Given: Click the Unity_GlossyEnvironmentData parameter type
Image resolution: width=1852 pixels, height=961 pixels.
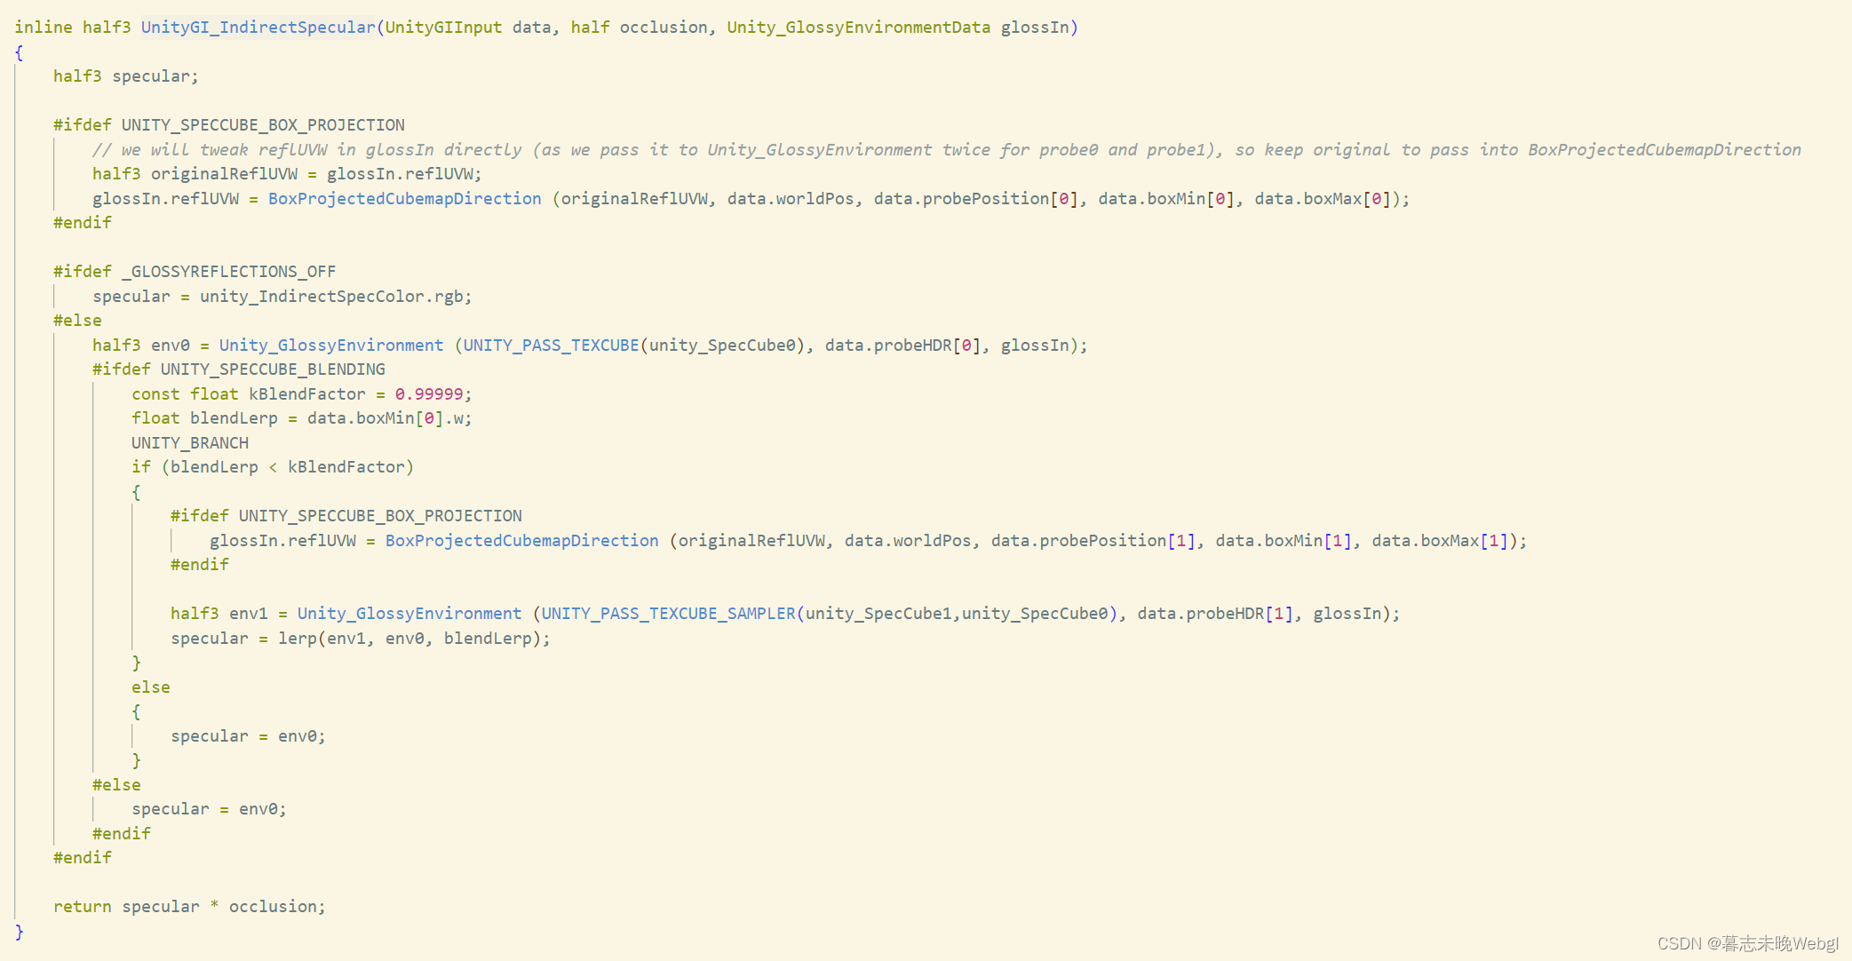Looking at the screenshot, I should click(858, 28).
